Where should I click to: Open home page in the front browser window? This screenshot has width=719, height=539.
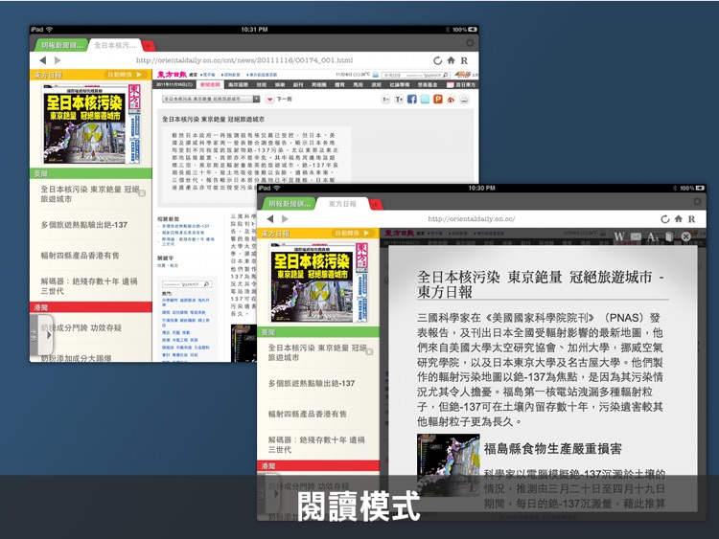(679, 219)
